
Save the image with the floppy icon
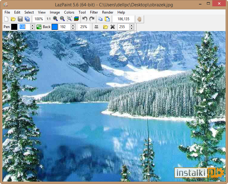20,19
